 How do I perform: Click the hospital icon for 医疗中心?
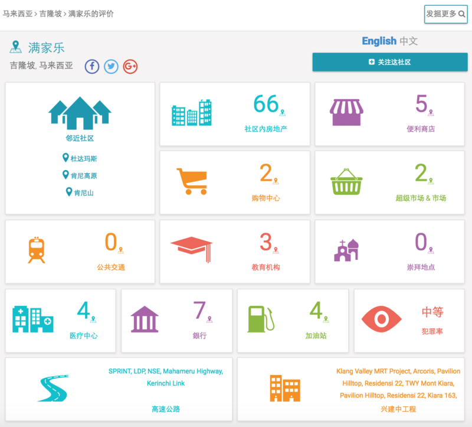[x=33, y=319]
